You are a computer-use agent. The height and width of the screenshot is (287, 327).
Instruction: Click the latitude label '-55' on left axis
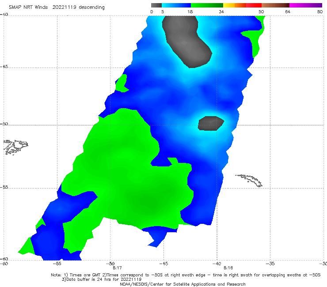4,187
